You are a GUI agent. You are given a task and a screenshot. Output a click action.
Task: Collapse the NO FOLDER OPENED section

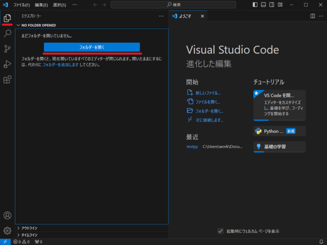point(18,25)
